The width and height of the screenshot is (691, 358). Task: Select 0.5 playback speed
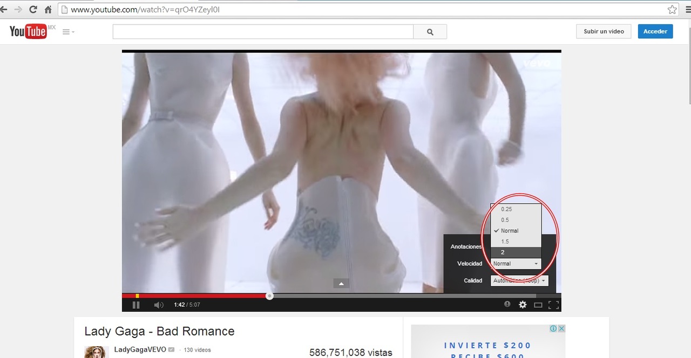click(516, 220)
